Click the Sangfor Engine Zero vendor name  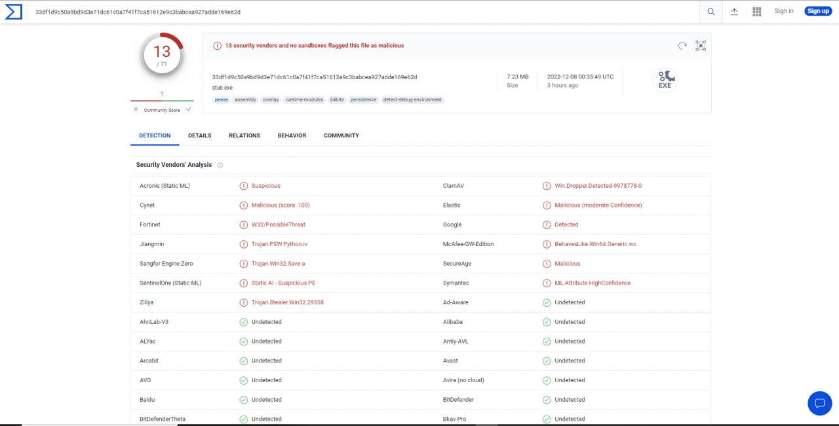click(168, 264)
